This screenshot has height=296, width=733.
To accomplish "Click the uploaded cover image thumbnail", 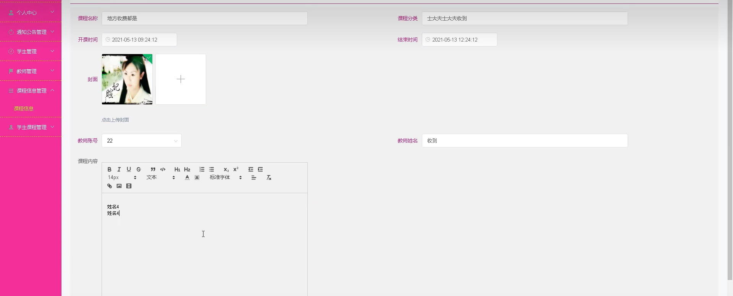I will tap(127, 79).
